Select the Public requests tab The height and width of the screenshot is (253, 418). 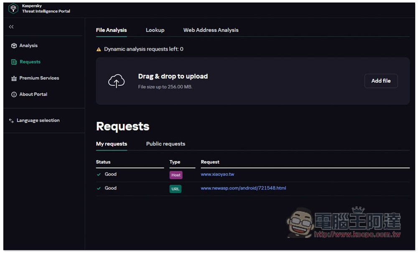tap(166, 144)
